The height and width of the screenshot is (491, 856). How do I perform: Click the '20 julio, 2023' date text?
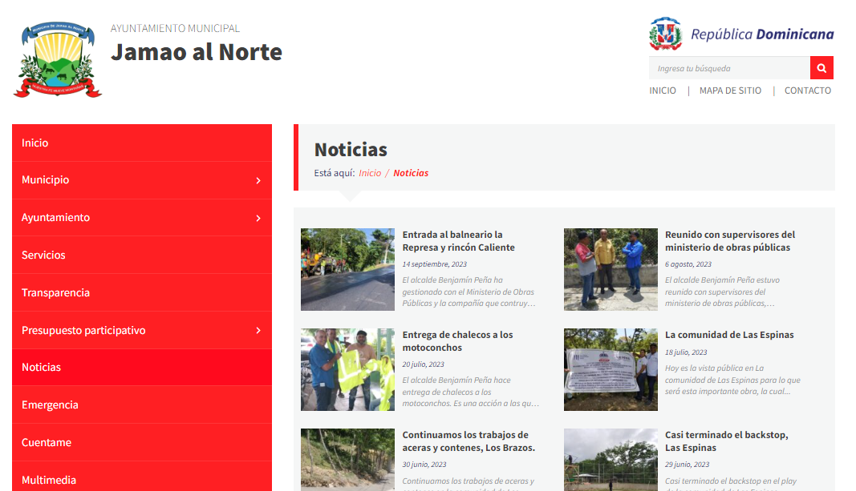pyautogui.click(x=423, y=364)
